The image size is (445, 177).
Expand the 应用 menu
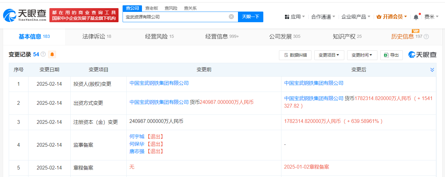pos(295,17)
